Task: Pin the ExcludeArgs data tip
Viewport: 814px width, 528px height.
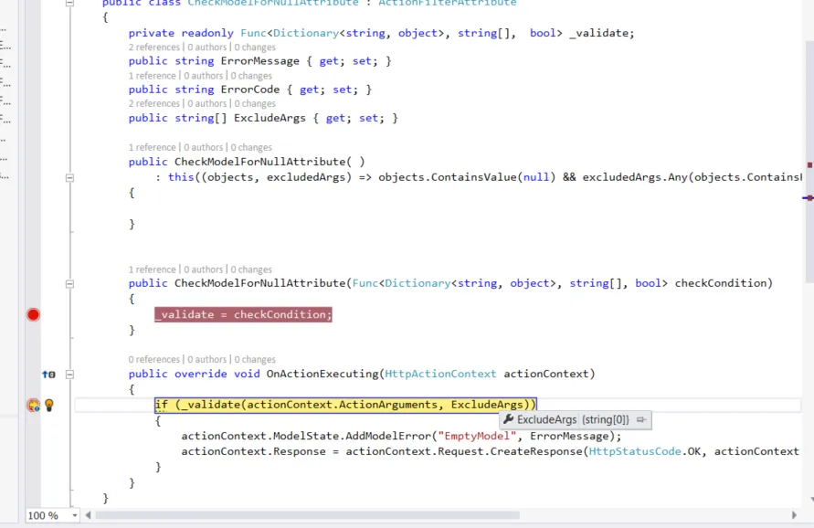Action: point(641,419)
